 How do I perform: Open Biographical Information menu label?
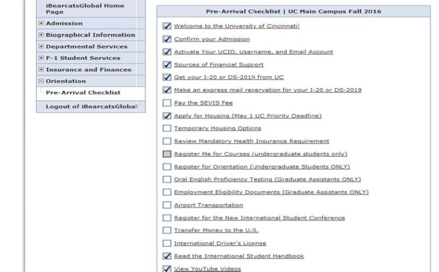point(90,35)
